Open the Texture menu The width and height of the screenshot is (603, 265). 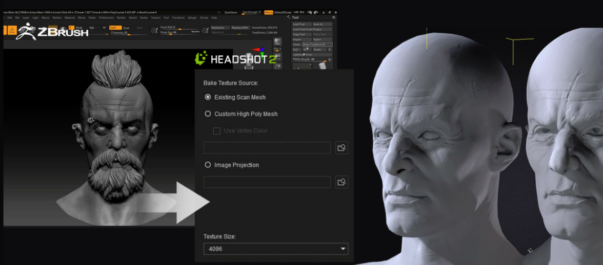click(x=155, y=17)
